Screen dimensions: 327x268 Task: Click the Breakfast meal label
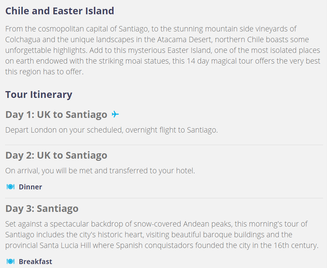35,262
